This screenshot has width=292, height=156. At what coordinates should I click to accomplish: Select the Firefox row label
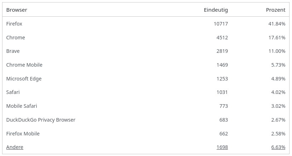pyautogui.click(x=14, y=24)
